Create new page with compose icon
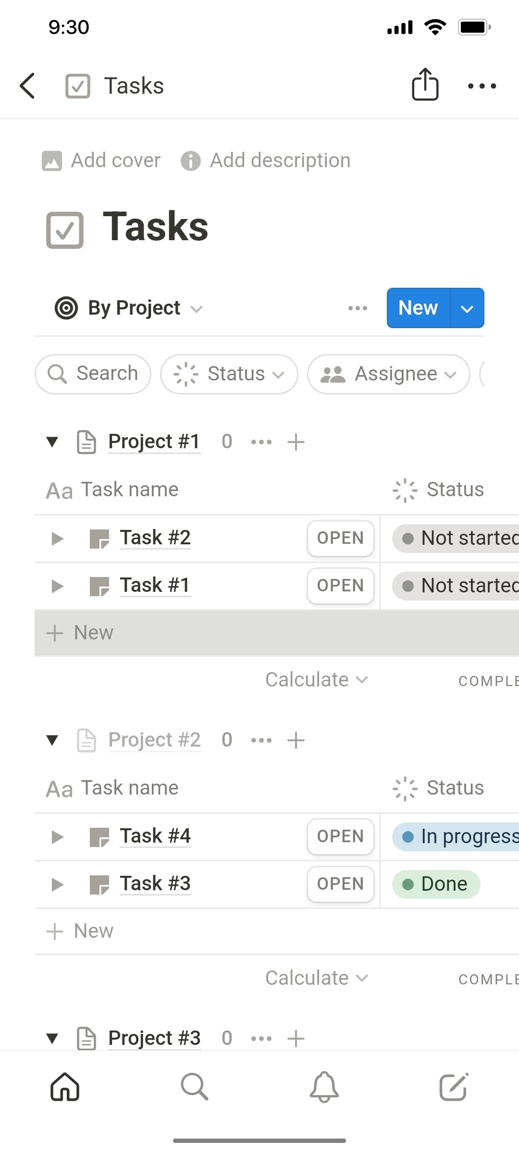 coord(454,1087)
